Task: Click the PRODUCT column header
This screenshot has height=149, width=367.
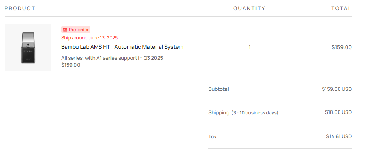Action: click(20, 9)
